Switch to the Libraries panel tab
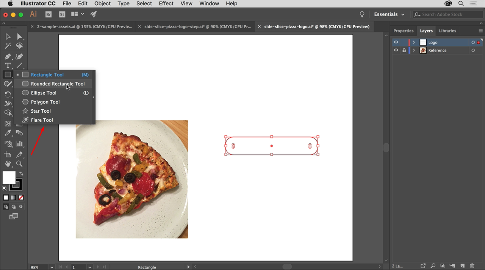Screen dimensions: 485x270 (x=447, y=31)
